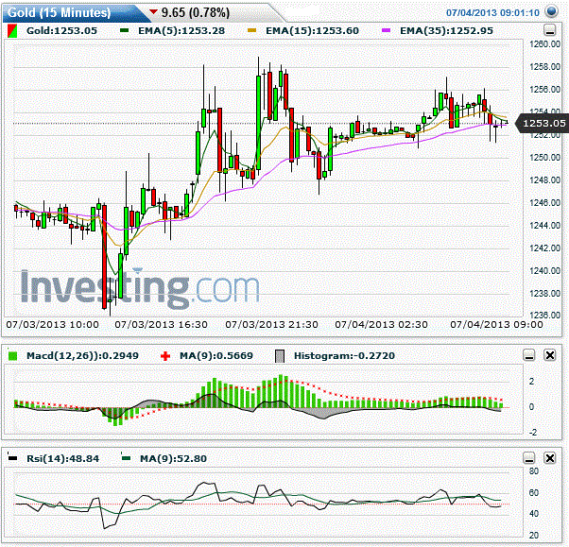Click the 1248.00 price axis label
This screenshot has width=569, height=547.
click(x=544, y=179)
